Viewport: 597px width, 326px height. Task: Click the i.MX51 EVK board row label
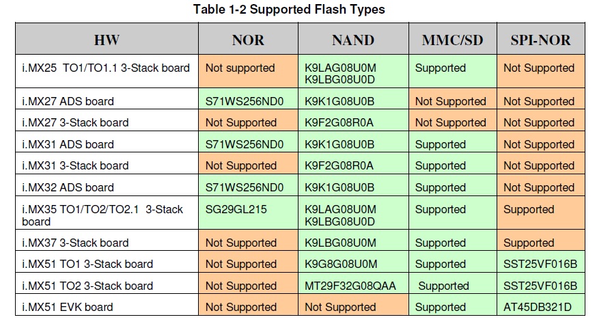click(67, 307)
